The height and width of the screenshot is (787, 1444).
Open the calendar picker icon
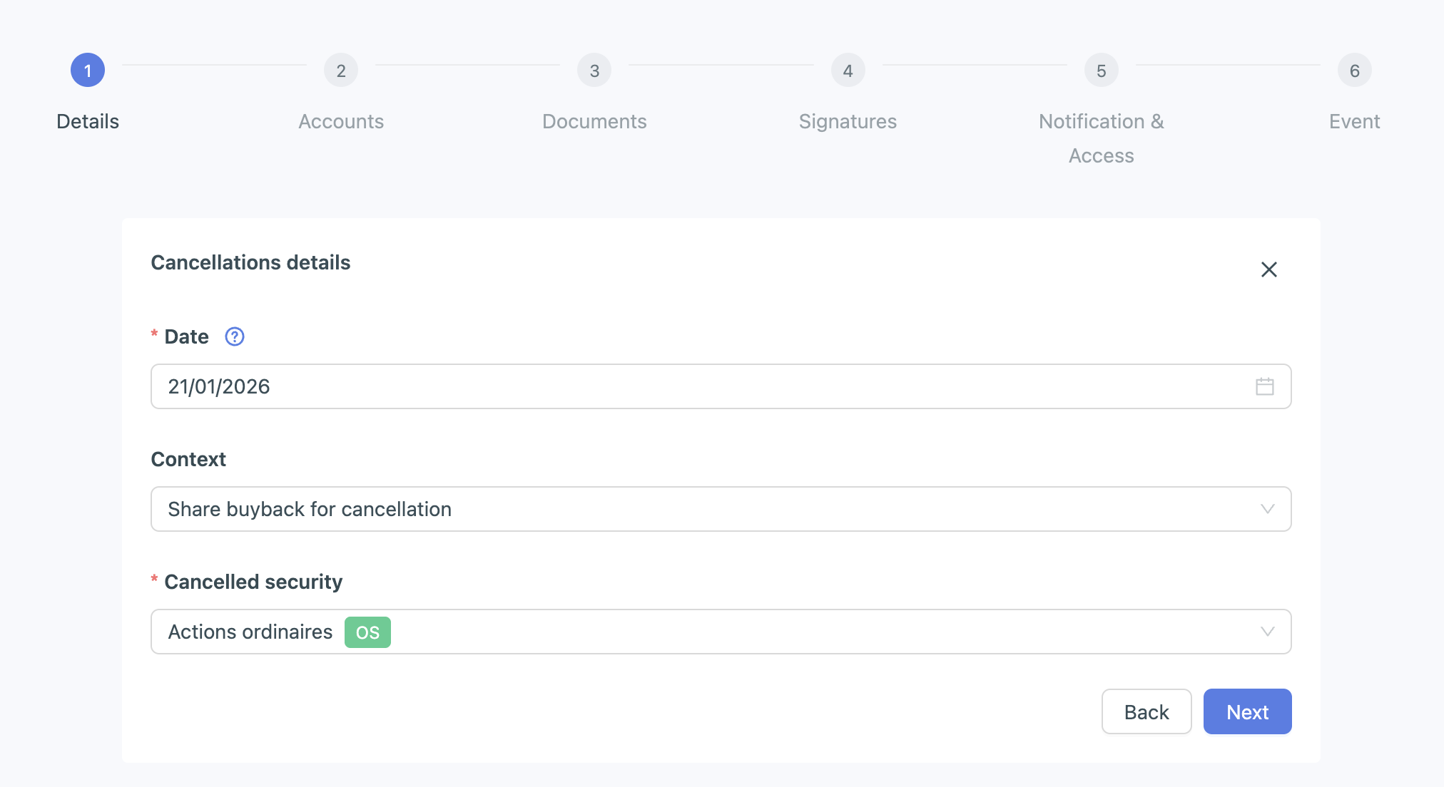[x=1264, y=386]
